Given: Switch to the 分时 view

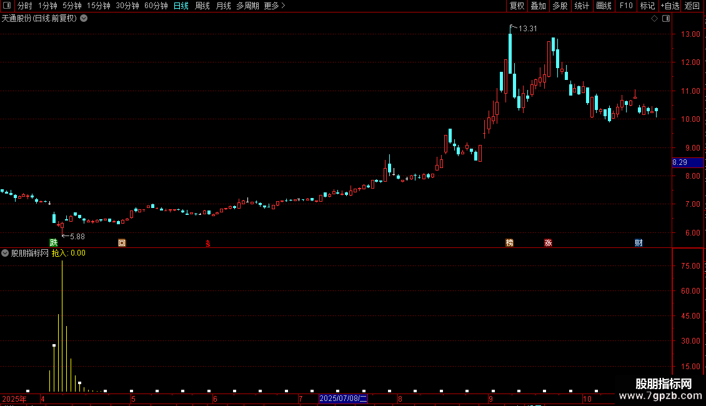Looking at the screenshot, I should point(25,6).
